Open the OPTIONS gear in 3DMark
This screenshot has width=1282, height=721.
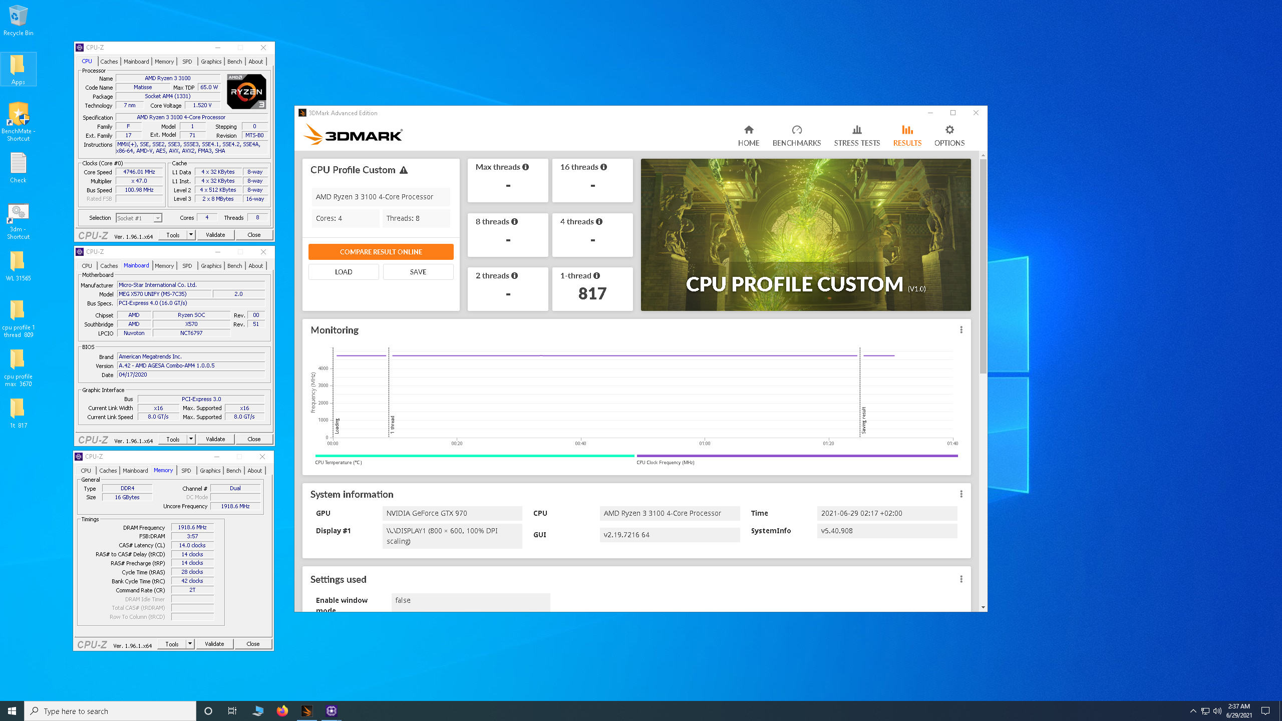point(949,136)
